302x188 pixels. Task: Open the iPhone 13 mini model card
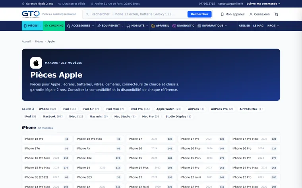[x=203, y=177]
